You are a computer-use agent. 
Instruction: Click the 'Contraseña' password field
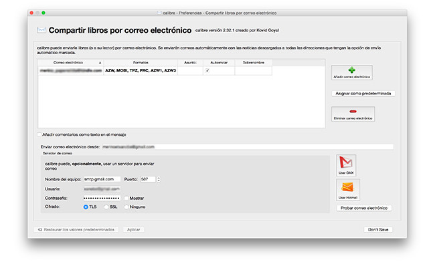102,198
